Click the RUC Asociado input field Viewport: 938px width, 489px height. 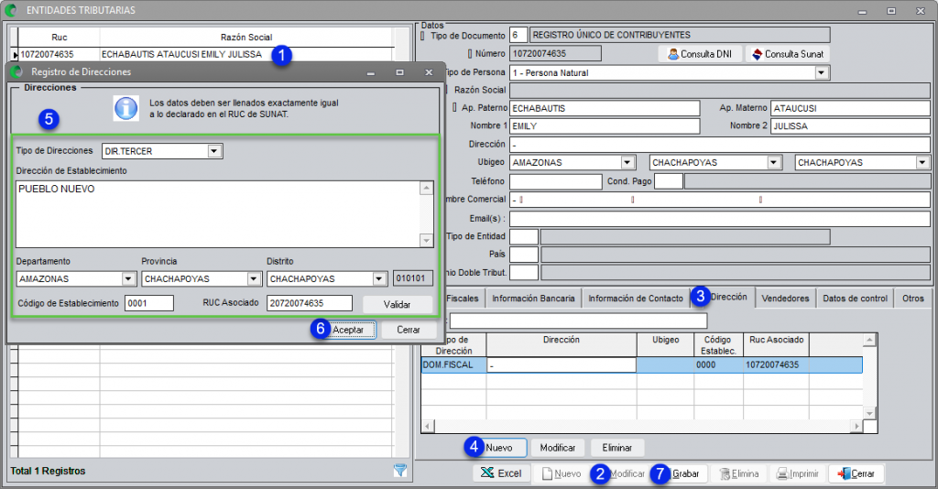tap(310, 303)
